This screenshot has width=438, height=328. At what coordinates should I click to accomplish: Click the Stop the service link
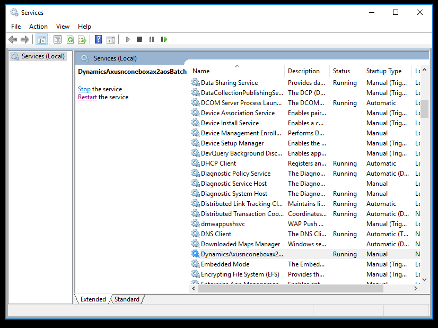84,89
